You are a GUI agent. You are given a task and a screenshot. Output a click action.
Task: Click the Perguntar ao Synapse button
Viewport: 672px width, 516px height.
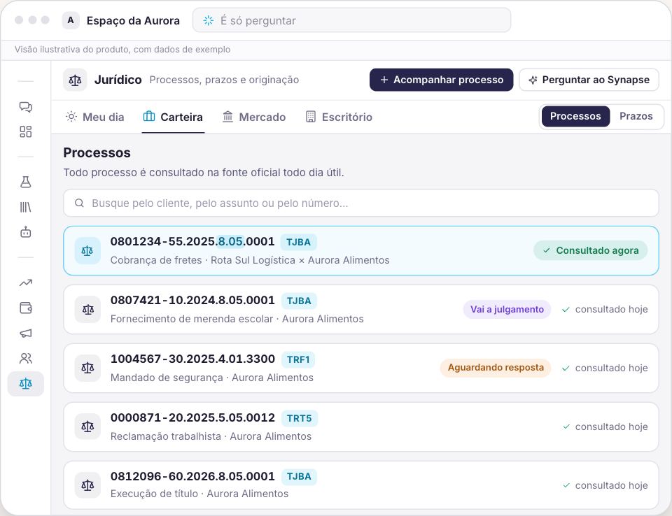(589, 80)
